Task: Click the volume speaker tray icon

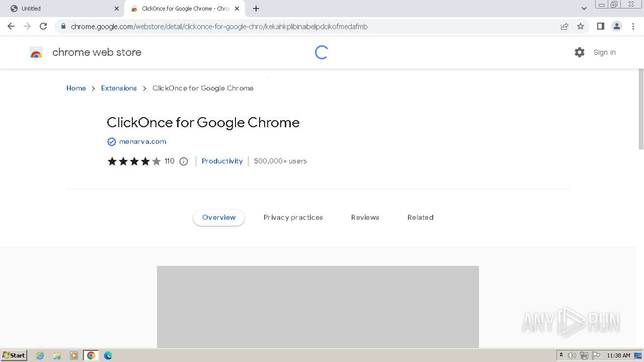Action: 572,355
